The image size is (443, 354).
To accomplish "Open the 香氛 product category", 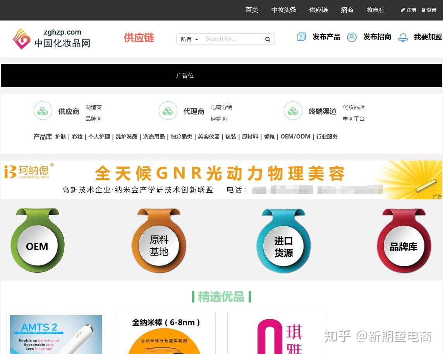I will point(269,137).
